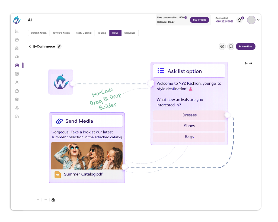Click the E-Commerce flow title
Image resolution: width=278 pixels, height=222 pixels.
[44, 46]
